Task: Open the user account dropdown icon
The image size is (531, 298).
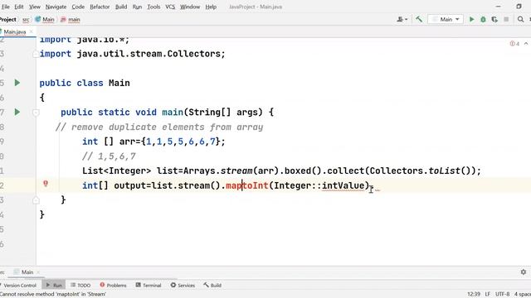Action: point(402,20)
